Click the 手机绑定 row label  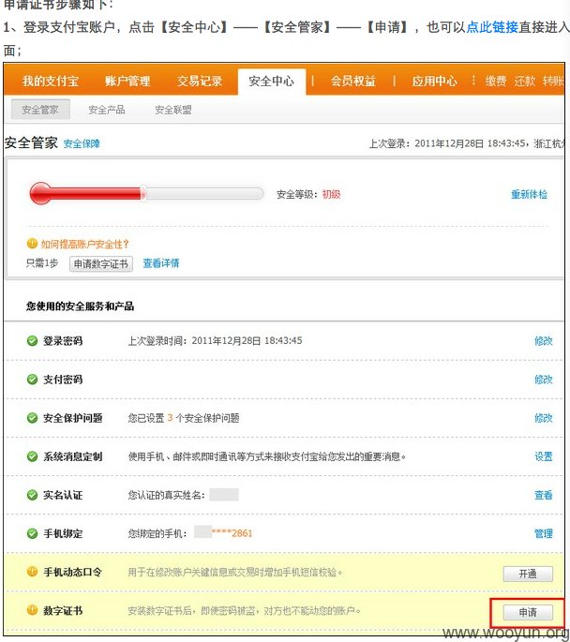coord(63,533)
